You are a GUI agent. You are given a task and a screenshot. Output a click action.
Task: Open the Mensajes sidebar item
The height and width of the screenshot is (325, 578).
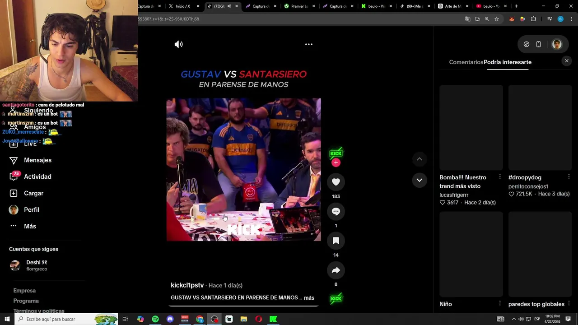click(30, 160)
